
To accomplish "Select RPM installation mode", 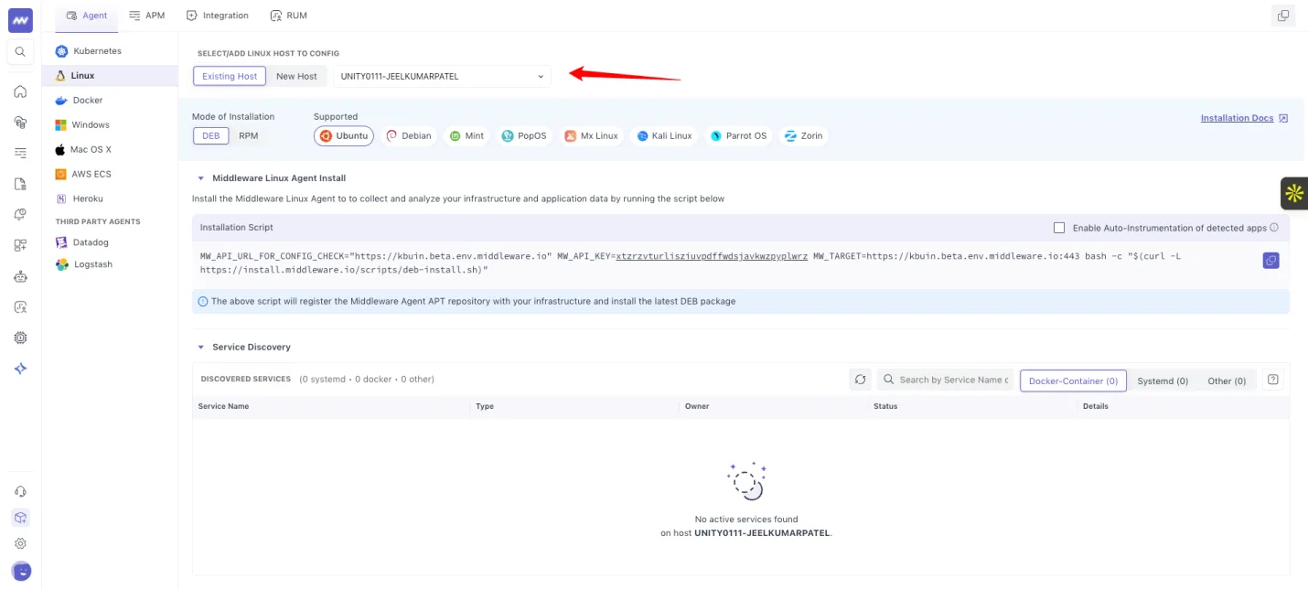I will [x=248, y=135].
